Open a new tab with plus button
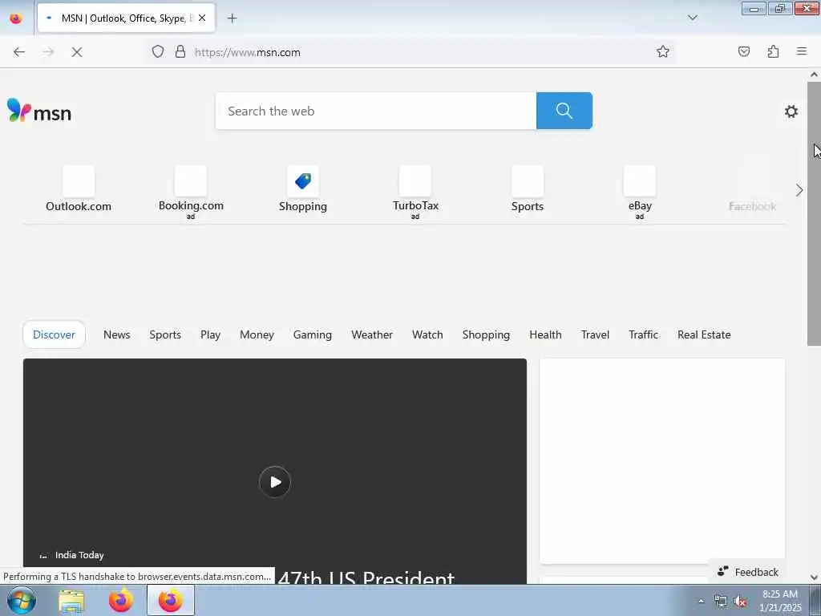 point(232,18)
